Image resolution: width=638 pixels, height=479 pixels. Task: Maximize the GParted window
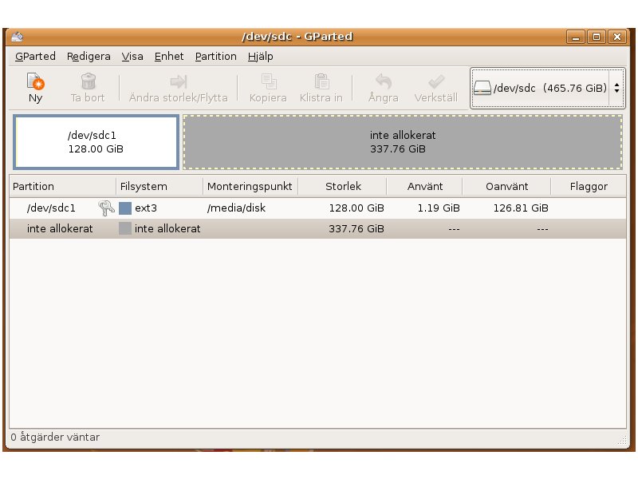[x=596, y=37]
